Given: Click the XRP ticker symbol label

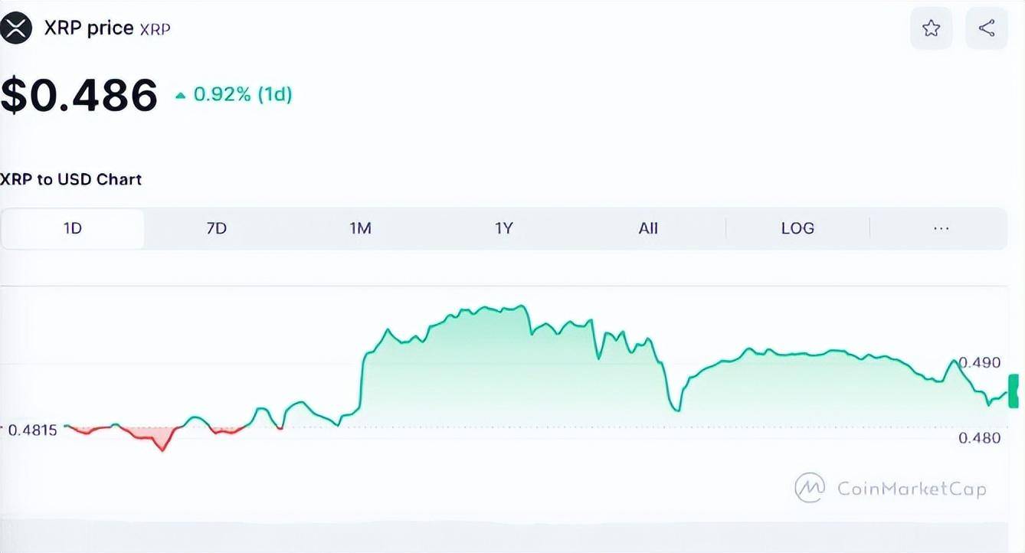Looking at the screenshot, I should (155, 29).
